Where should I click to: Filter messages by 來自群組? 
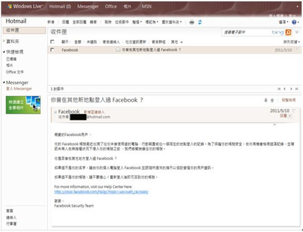point(159,42)
